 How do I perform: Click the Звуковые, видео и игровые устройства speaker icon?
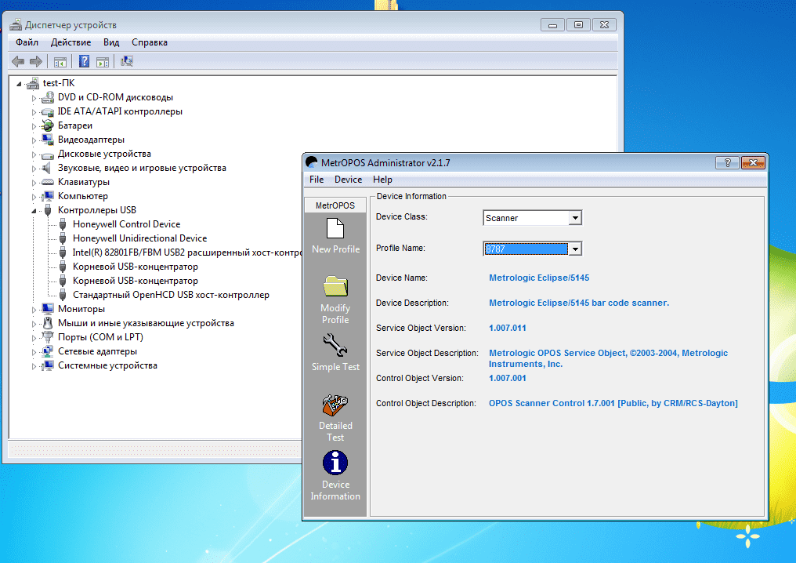[x=47, y=168]
